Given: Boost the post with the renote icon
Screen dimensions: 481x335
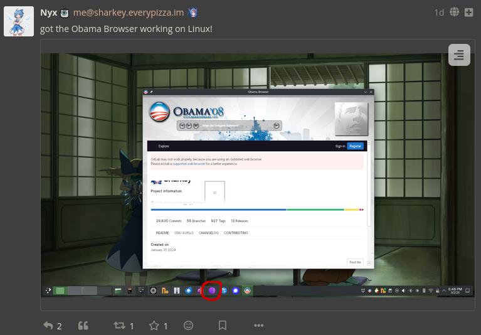Looking at the screenshot, I should [119, 326].
